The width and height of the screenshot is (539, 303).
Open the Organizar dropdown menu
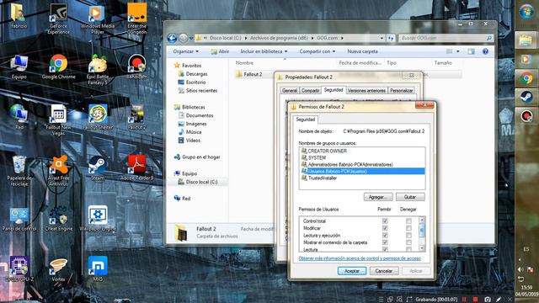click(x=185, y=51)
